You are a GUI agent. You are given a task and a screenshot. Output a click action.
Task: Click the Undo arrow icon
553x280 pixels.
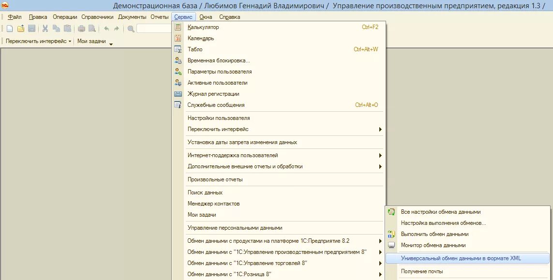click(106, 29)
